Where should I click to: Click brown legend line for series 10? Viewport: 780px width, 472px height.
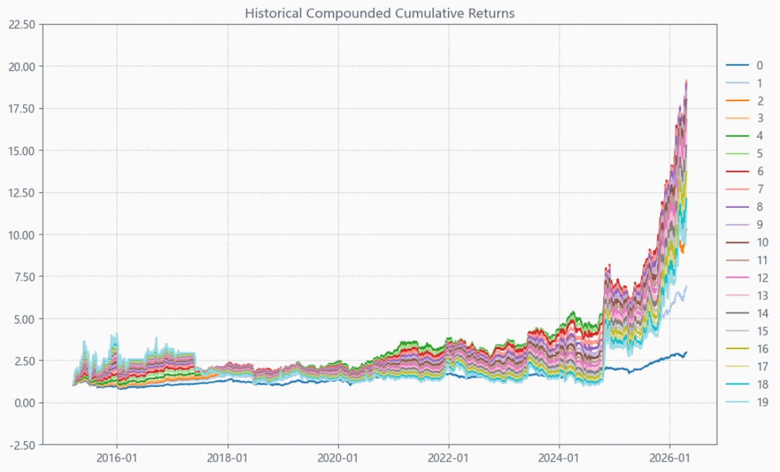(737, 242)
